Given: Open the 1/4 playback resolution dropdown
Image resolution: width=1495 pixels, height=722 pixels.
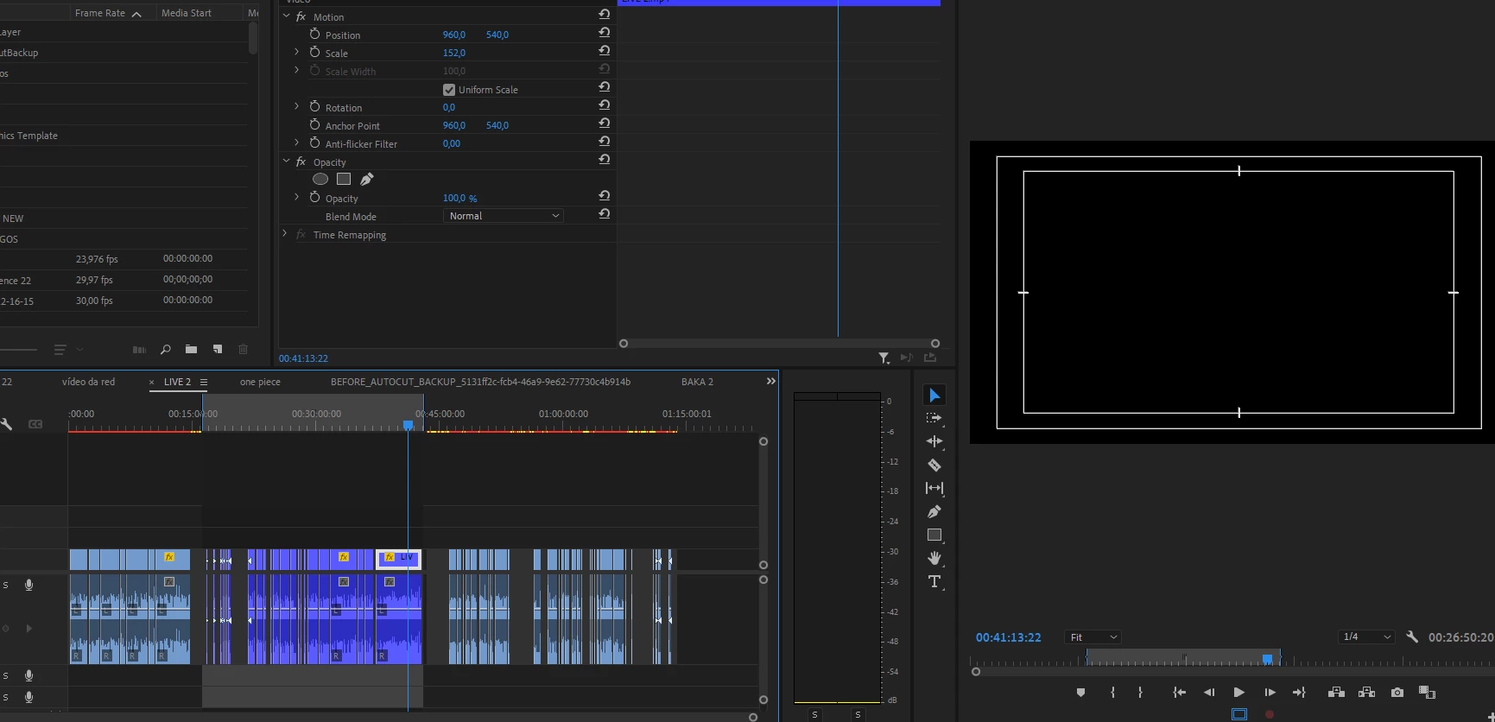Looking at the screenshot, I should click(x=1366, y=637).
